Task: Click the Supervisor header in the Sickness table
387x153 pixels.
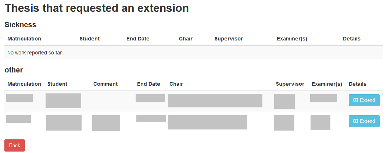Action: click(x=229, y=39)
